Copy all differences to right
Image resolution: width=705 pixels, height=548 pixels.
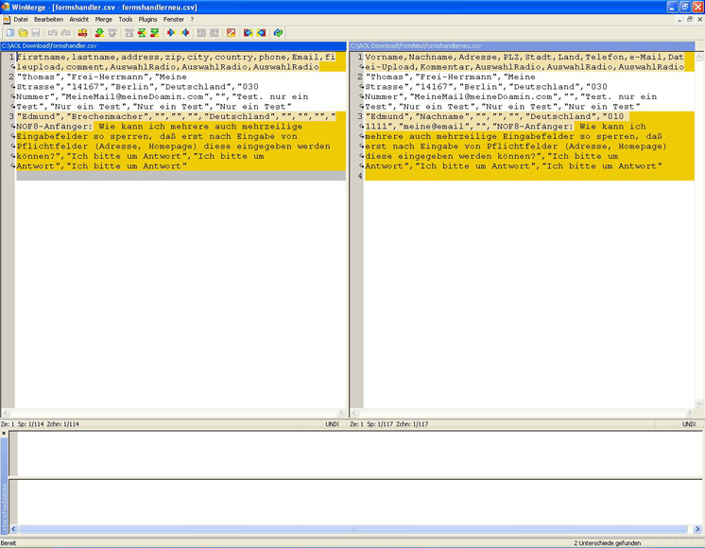tap(248, 33)
